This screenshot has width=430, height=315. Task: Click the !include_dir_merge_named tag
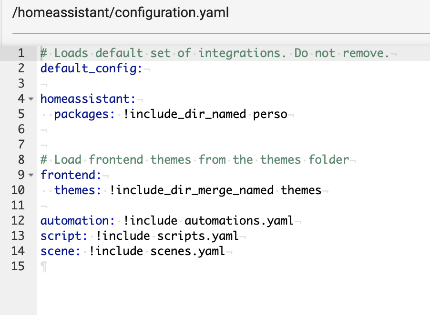point(192,190)
